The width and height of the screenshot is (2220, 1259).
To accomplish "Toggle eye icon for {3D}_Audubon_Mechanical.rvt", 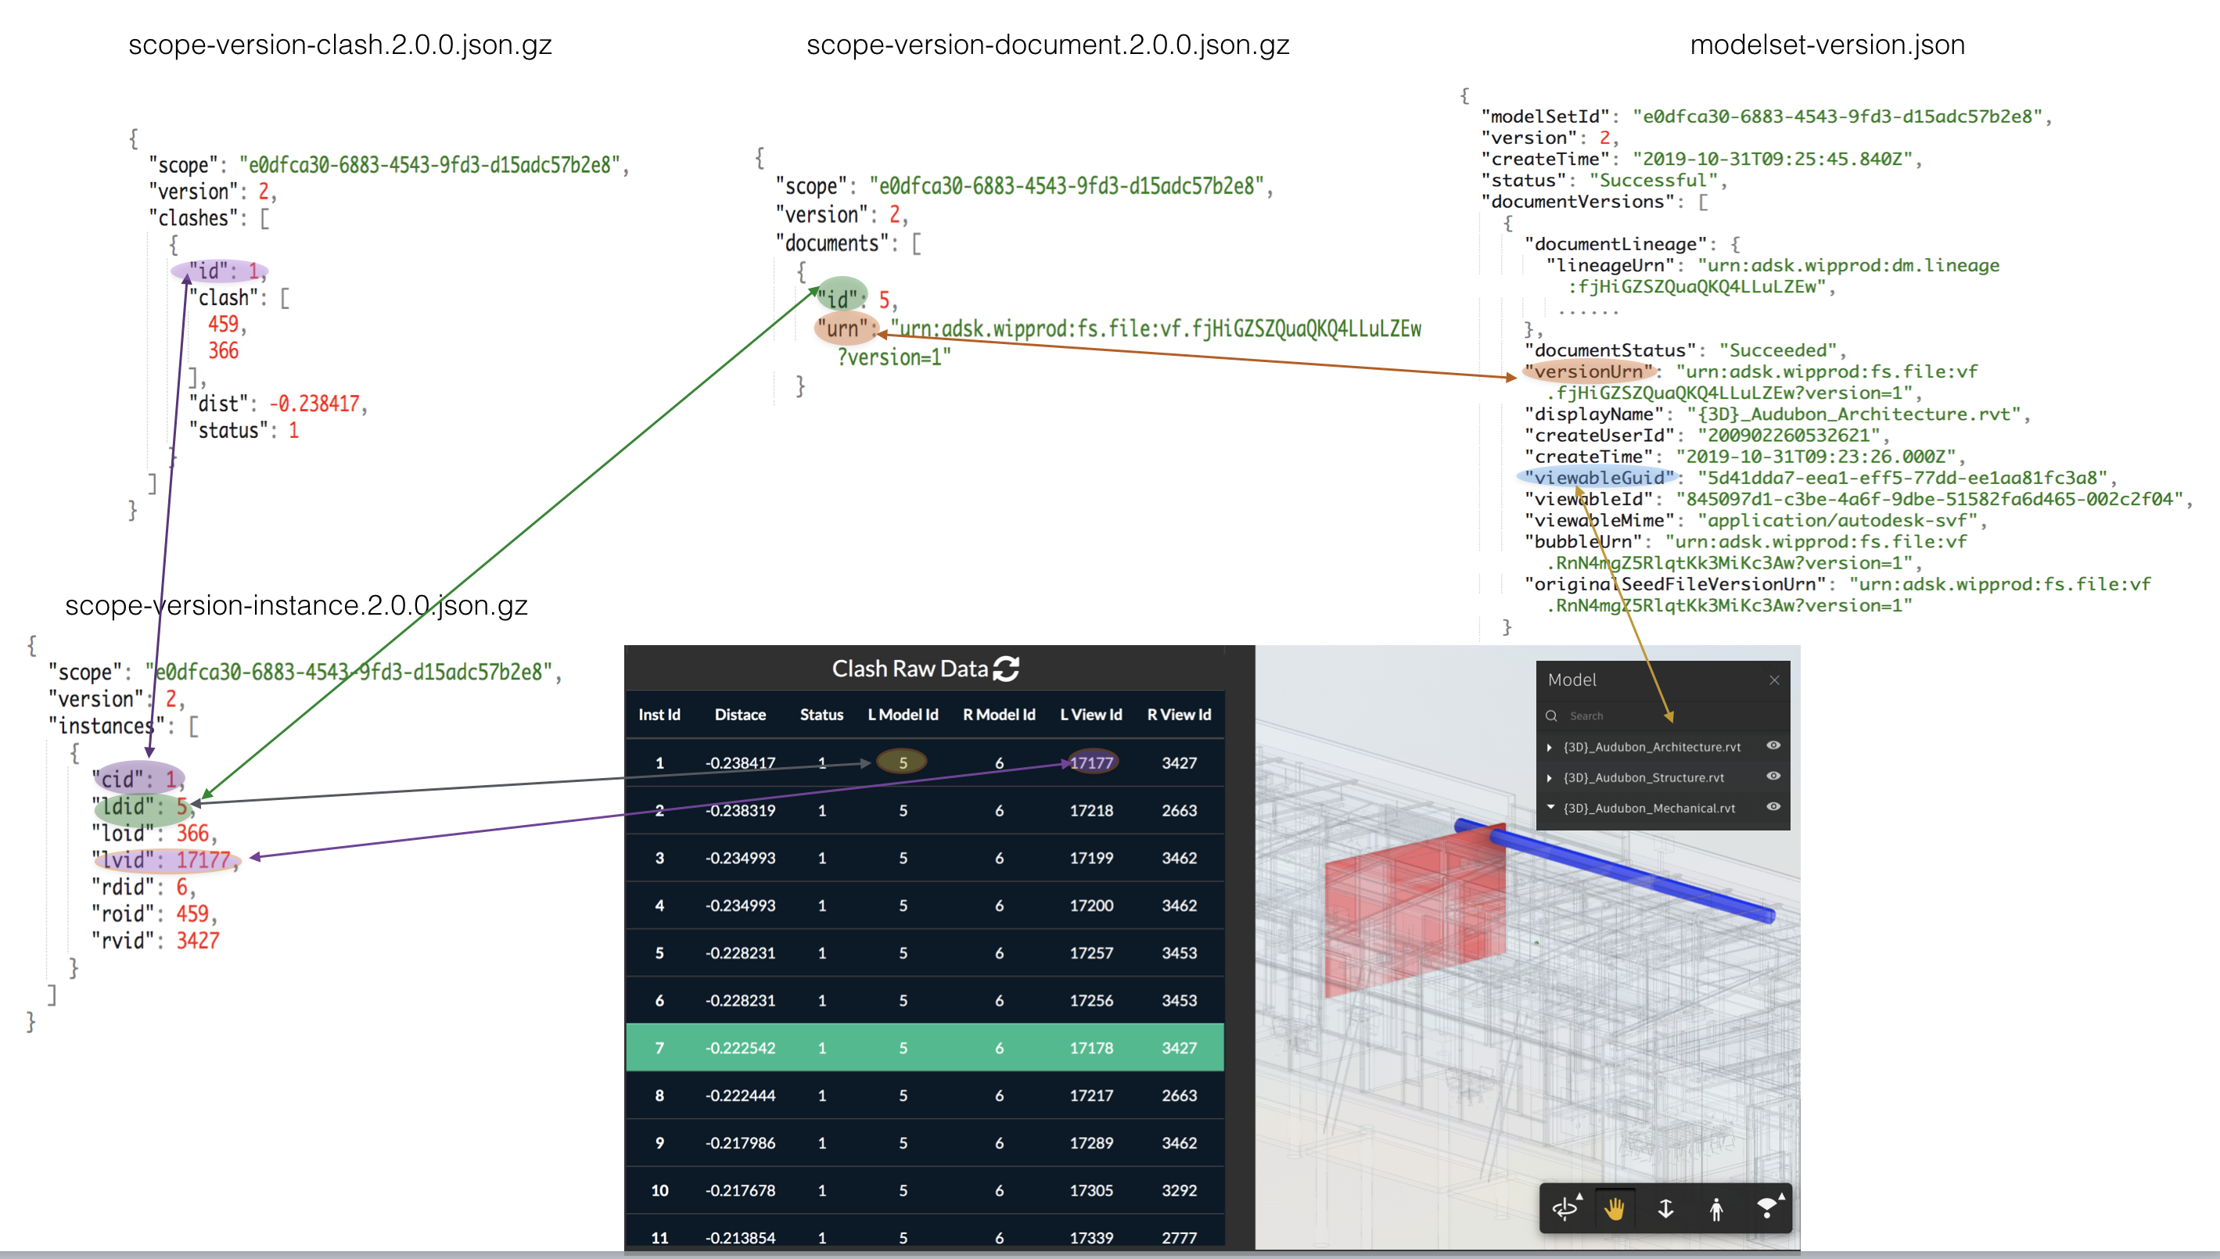I will [x=1773, y=806].
